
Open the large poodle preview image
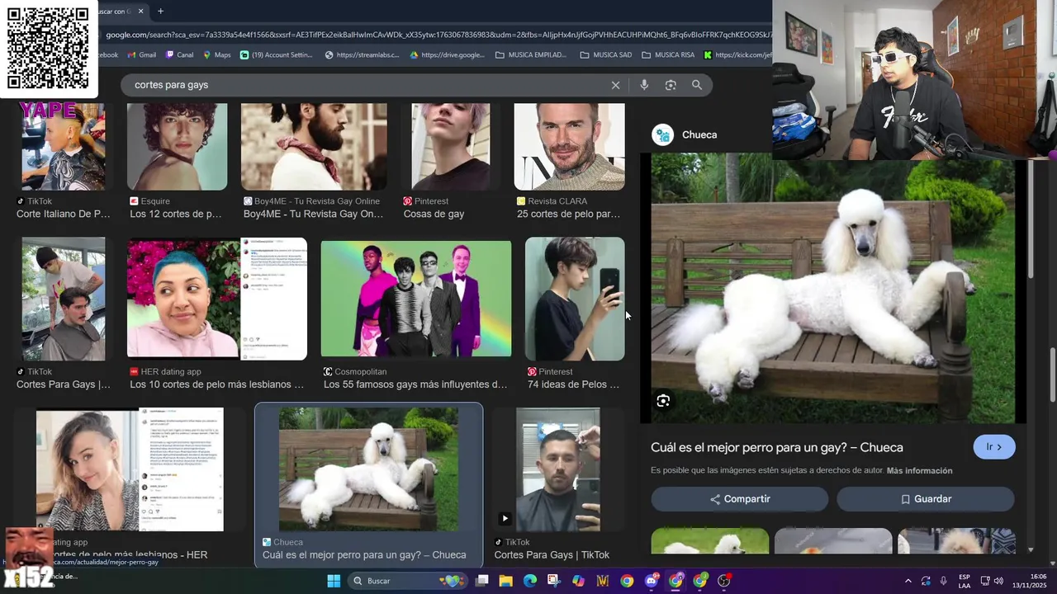tap(833, 289)
